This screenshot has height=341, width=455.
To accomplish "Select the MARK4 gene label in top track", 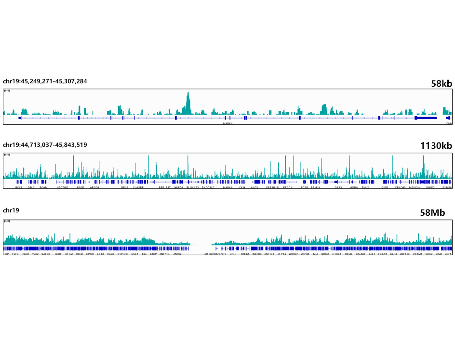I will (x=227, y=123).
